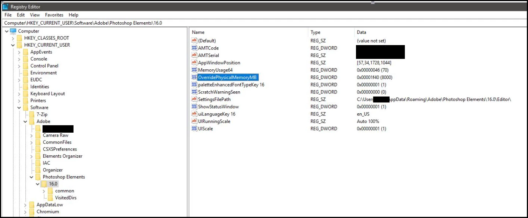
Task: Click the string icon beside uiLanguageKey 16
Action: coord(194,114)
